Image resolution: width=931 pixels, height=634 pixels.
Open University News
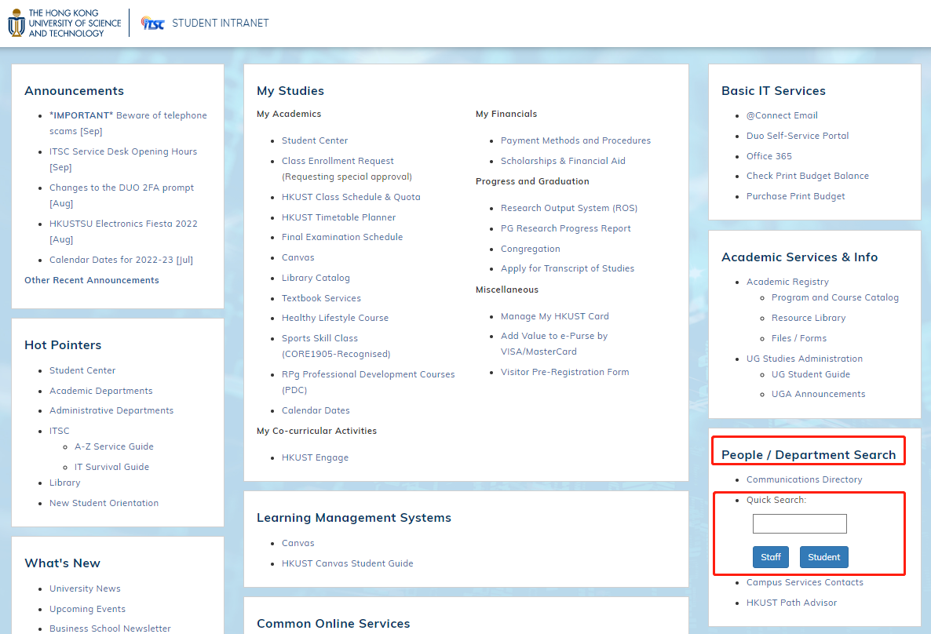(x=85, y=588)
